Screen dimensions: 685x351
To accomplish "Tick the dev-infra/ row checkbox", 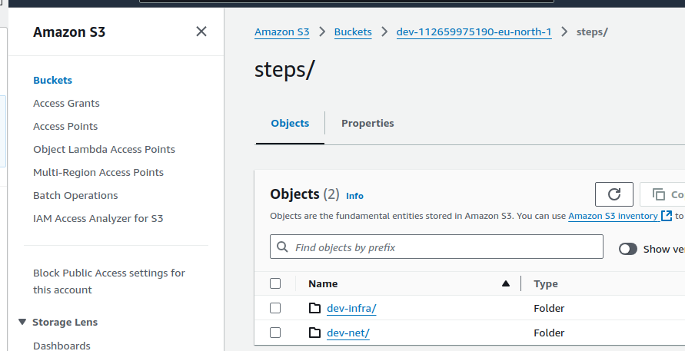I will click(275, 308).
